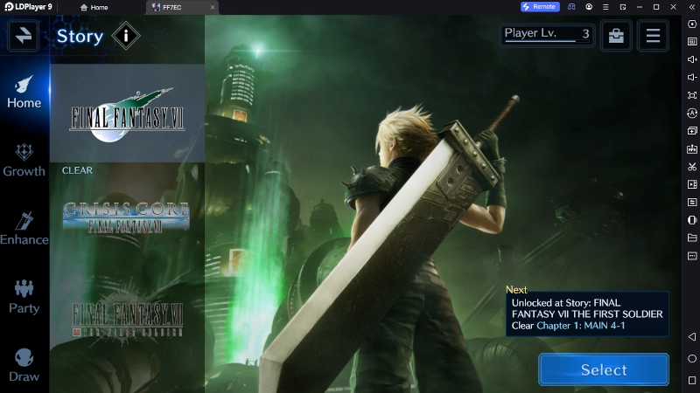Click Android back triangle button
The image size is (700, 393).
click(692, 336)
